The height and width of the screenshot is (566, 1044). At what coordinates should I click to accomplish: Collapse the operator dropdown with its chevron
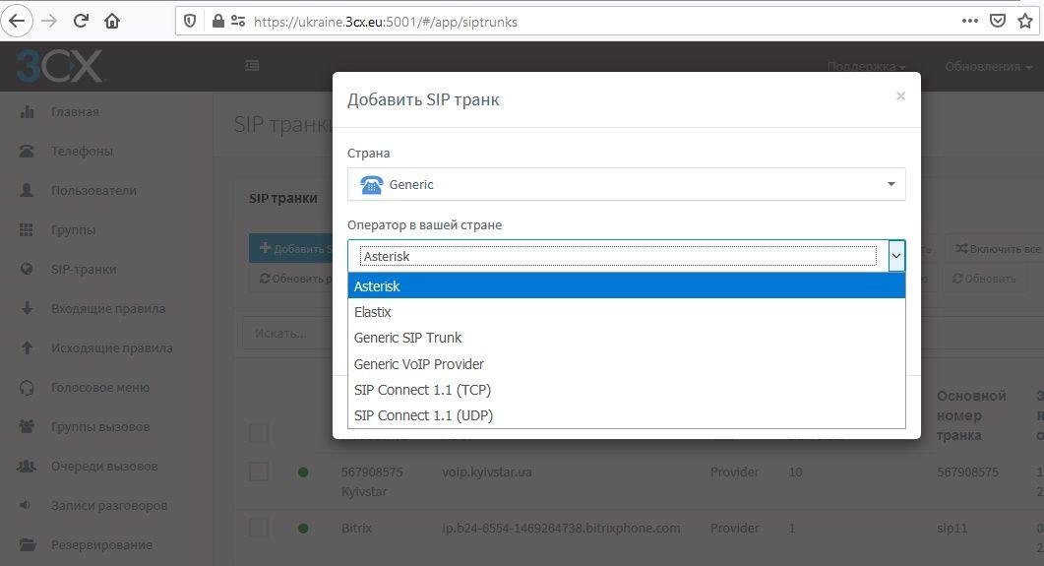point(896,256)
